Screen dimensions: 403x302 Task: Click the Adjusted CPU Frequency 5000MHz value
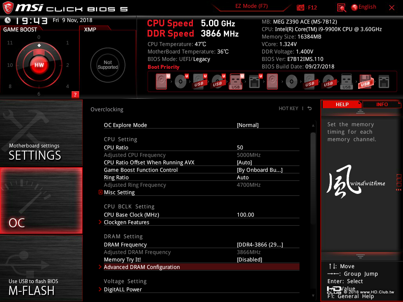[249, 155]
